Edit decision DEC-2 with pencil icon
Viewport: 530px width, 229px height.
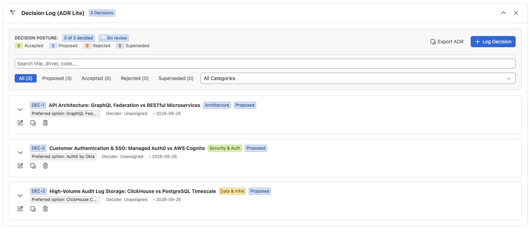pos(21,166)
